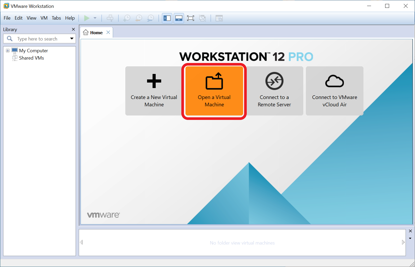Click the right arrow of thumbnail bar
The height and width of the screenshot is (267, 415).
[403, 242]
